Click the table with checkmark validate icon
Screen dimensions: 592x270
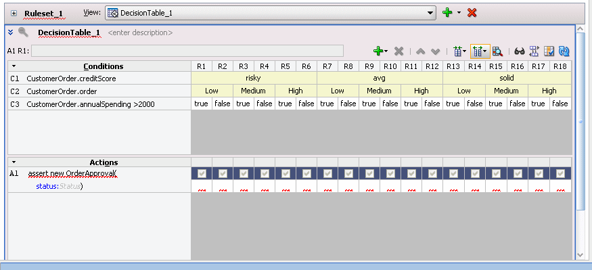pos(549,51)
